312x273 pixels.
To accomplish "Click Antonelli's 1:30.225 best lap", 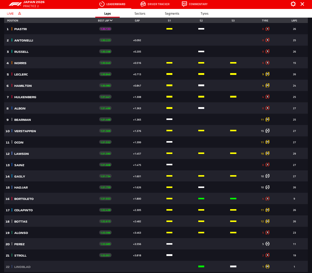I will coord(105,40).
